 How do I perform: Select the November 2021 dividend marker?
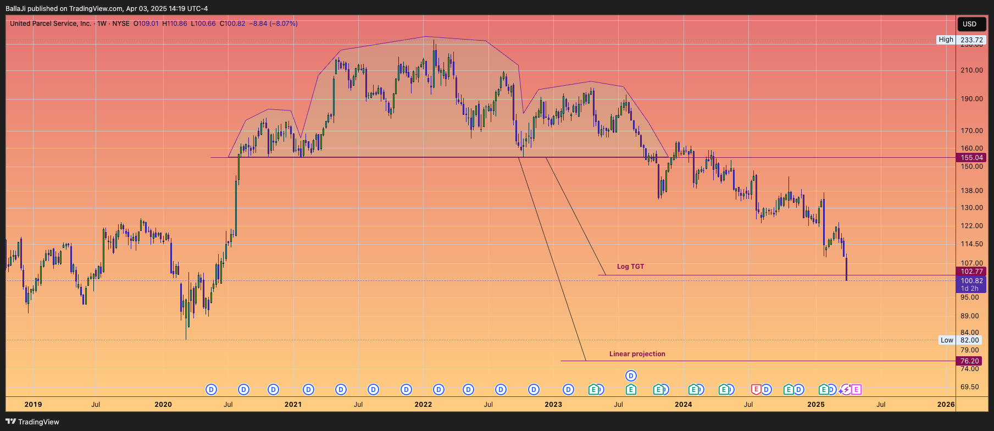pyautogui.click(x=406, y=390)
